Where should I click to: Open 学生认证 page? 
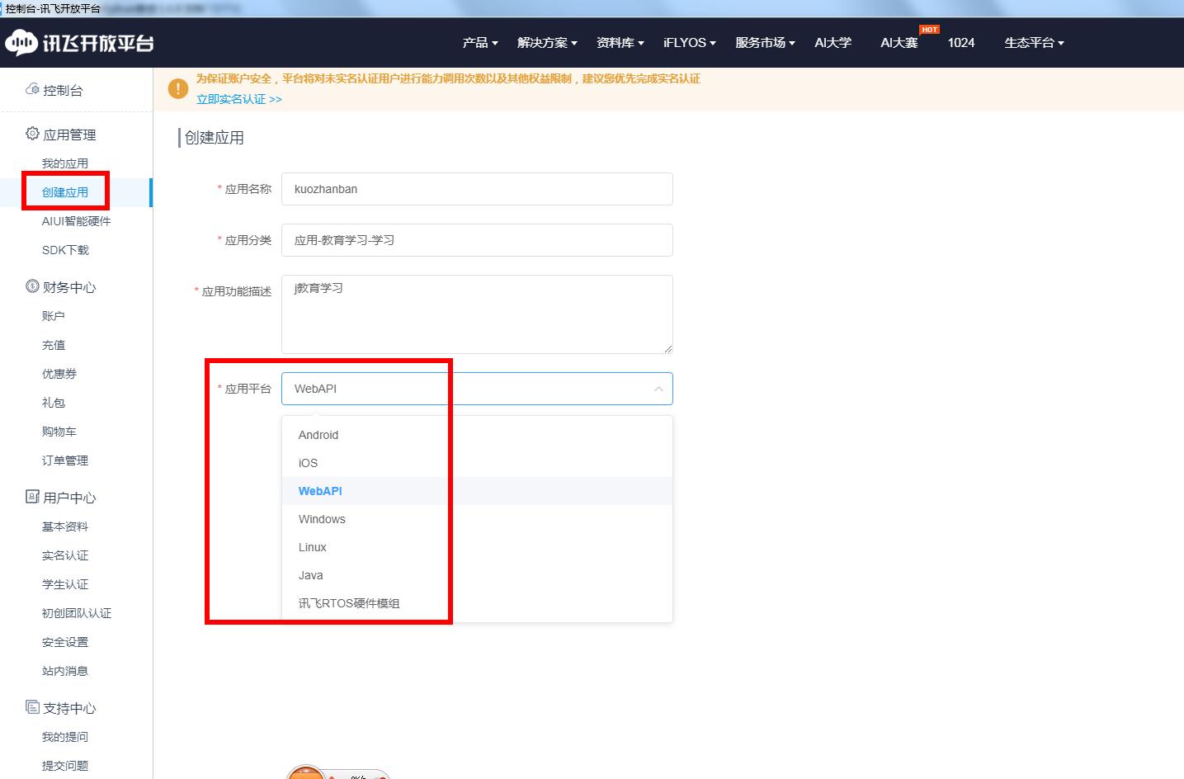pos(65,584)
